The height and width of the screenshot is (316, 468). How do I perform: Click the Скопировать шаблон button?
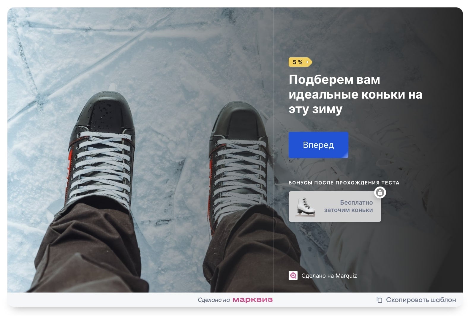(x=416, y=300)
